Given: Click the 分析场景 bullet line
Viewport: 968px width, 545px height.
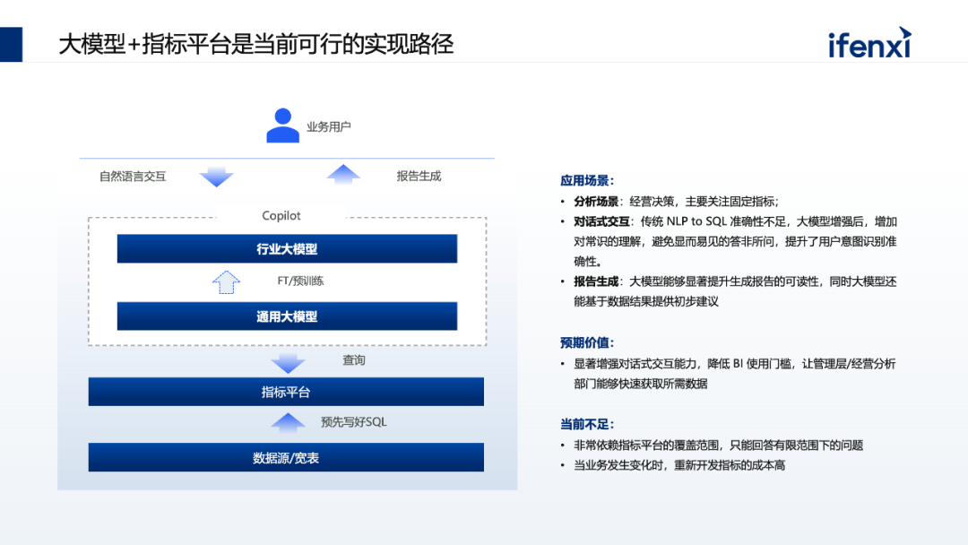Looking at the screenshot, I should [x=676, y=201].
